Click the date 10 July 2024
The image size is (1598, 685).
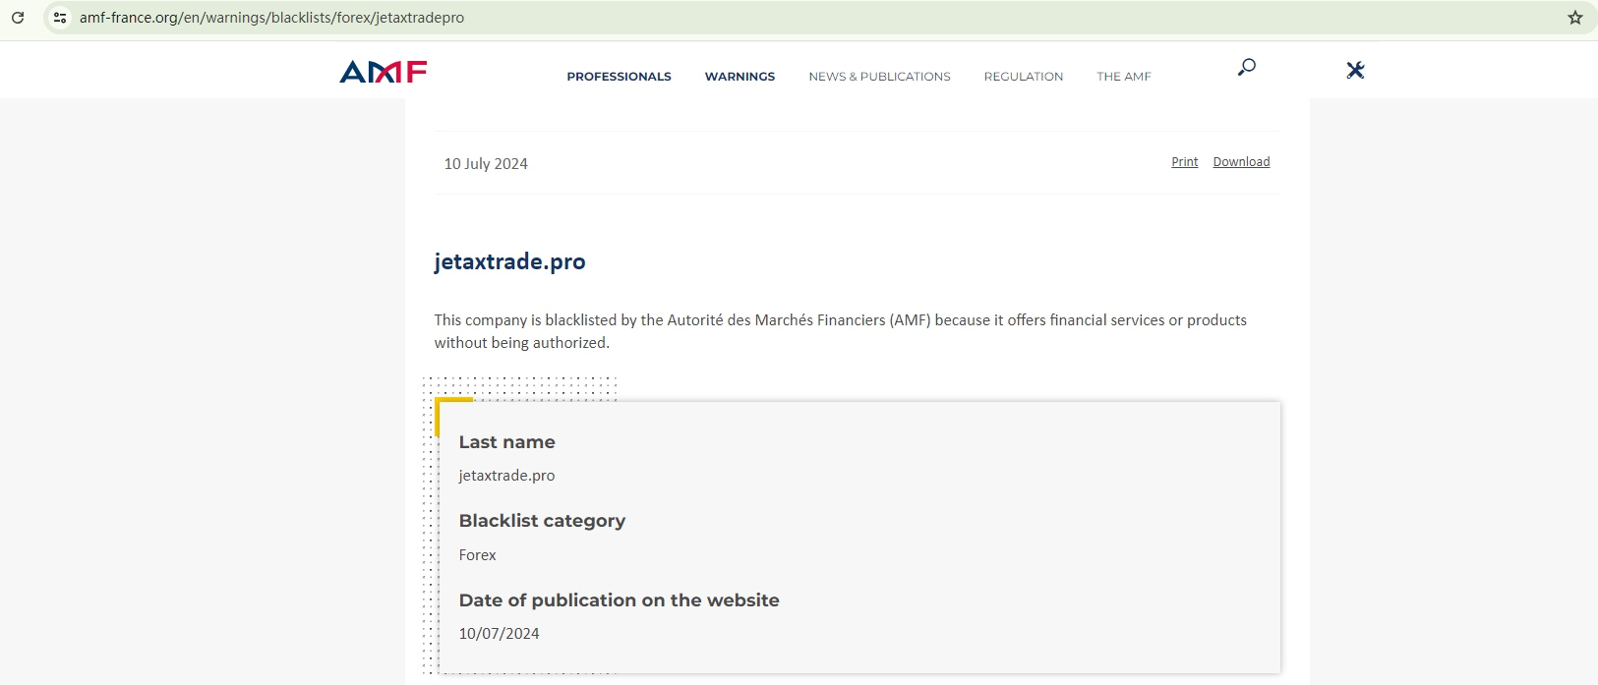[486, 164]
